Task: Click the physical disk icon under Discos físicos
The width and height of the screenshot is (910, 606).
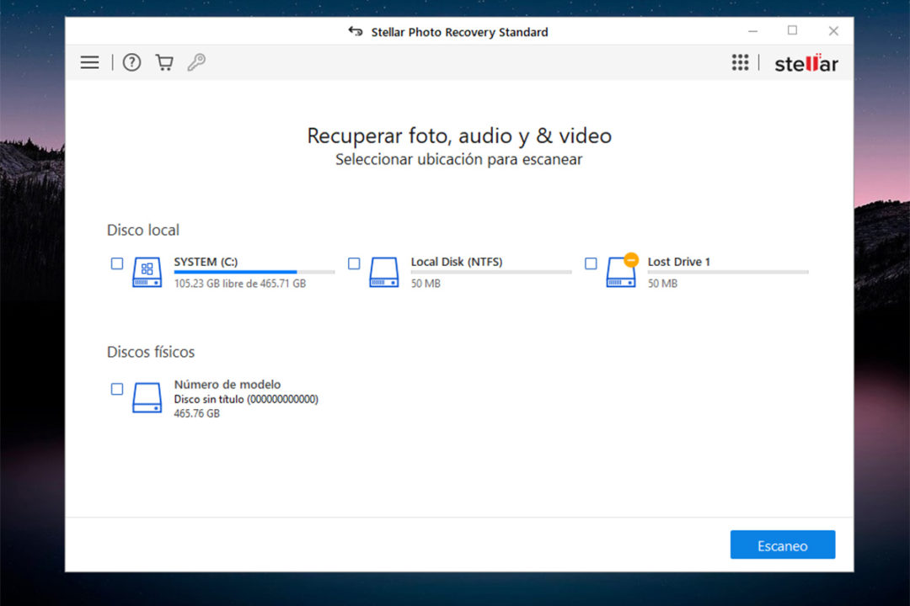Action: 147,394
